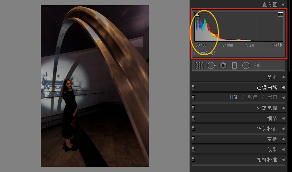Toggle the shadow clipping indicator in histogram
292x172 pixels.
tap(197, 14)
